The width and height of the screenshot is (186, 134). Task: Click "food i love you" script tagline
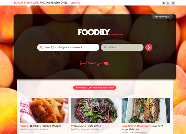pyautogui.click(x=91, y=63)
